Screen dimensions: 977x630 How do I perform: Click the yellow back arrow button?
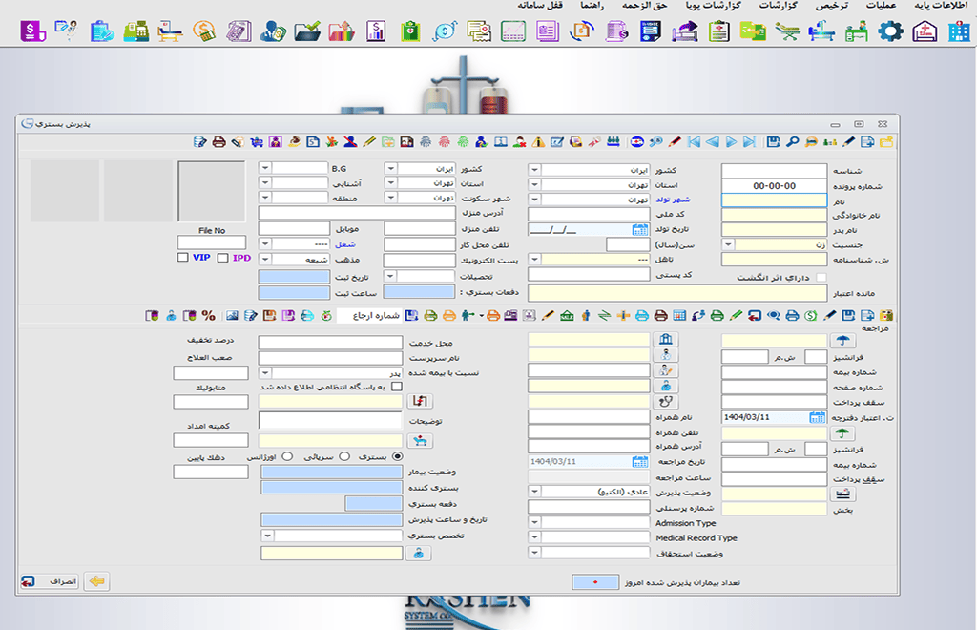[96, 581]
